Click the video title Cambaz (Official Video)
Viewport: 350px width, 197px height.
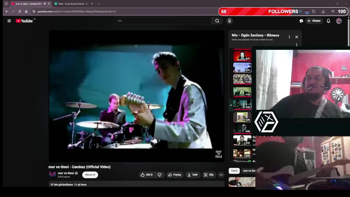(80, 167)
